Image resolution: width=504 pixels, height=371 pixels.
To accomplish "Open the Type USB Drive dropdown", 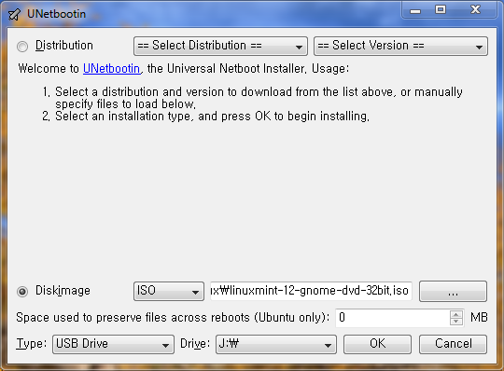I will coord(113,344).
